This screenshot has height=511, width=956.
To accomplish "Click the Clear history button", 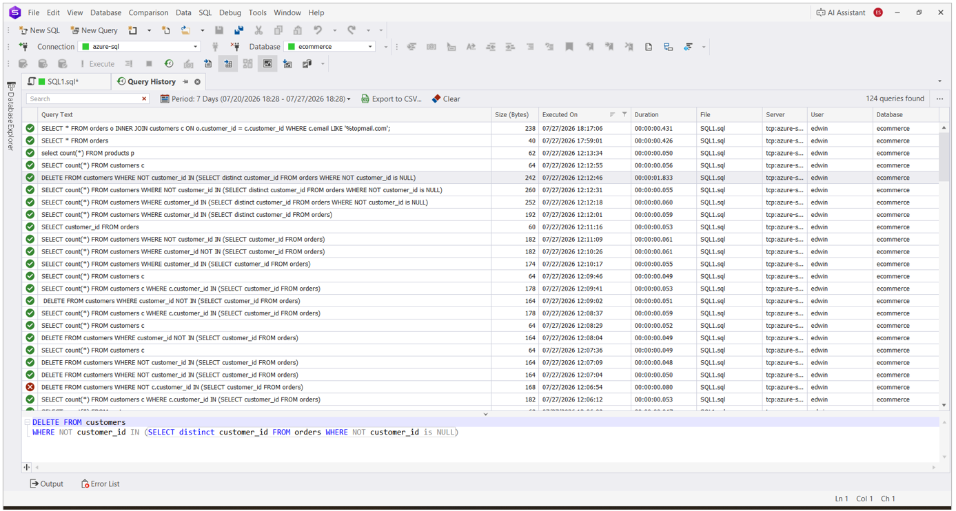I will tap(446, 99).
